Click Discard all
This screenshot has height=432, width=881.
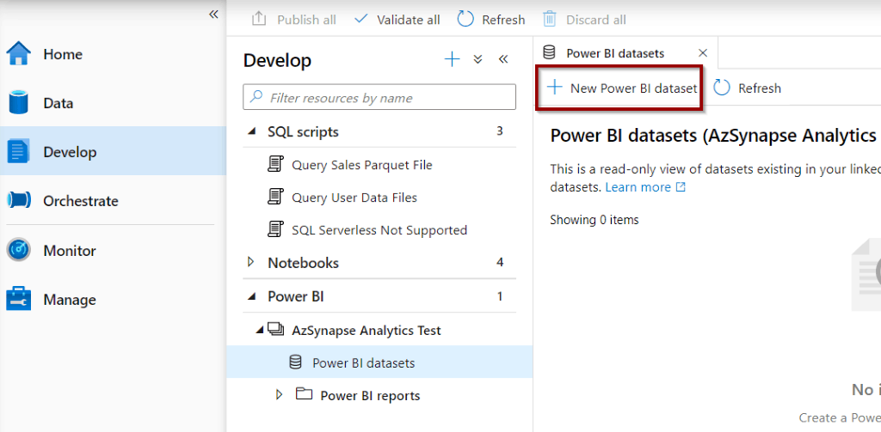[584, 20]
